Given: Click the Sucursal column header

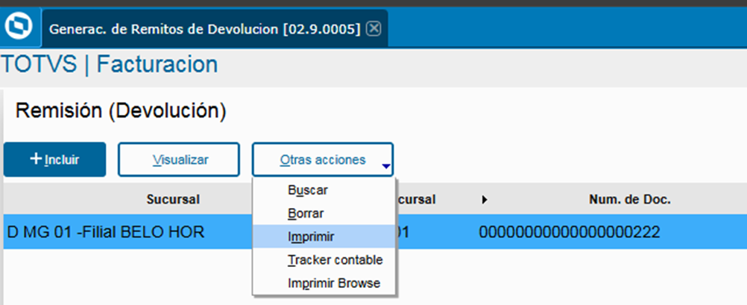Looking at the screenshot, I should tap(173, 200).
